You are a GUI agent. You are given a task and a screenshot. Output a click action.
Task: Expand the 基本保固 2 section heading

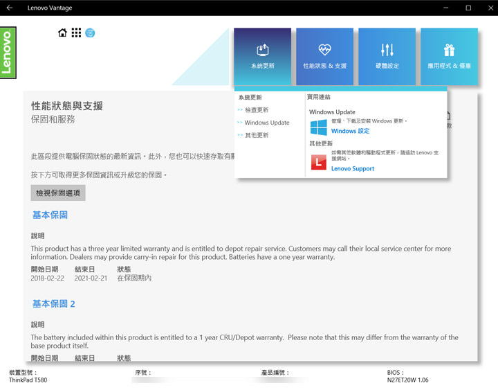click(x=53, y=304)
